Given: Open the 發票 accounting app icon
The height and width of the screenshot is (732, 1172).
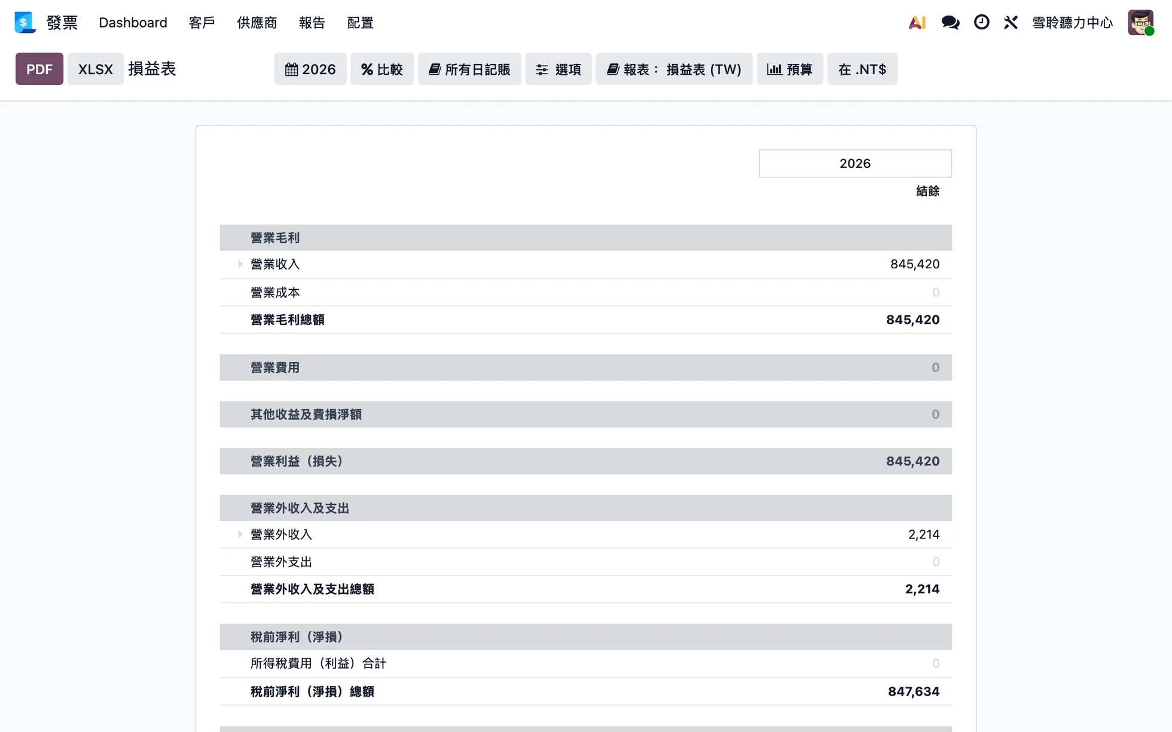Looking at the screenshot, I should tap(25, 23).
